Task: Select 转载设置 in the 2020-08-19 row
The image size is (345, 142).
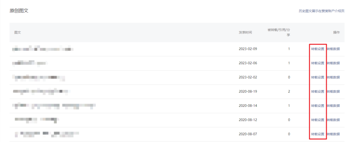Action: click(x=318, y=91)
